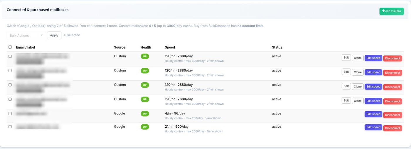Disconnect the first Custom mailbox
The width and height of the screenshot is (411, 149).
(x=393, y=58)
